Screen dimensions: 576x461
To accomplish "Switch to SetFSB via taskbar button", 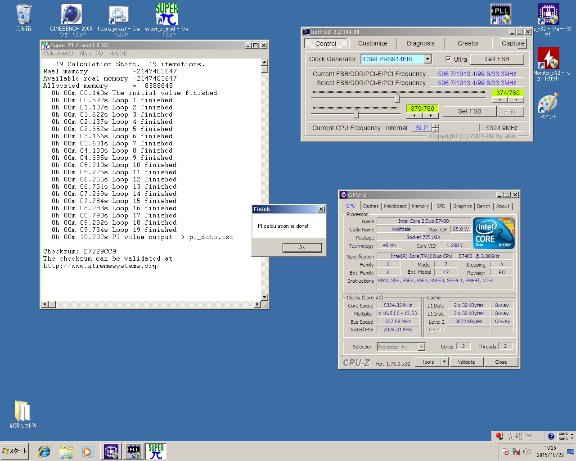I will coord(134,452).
